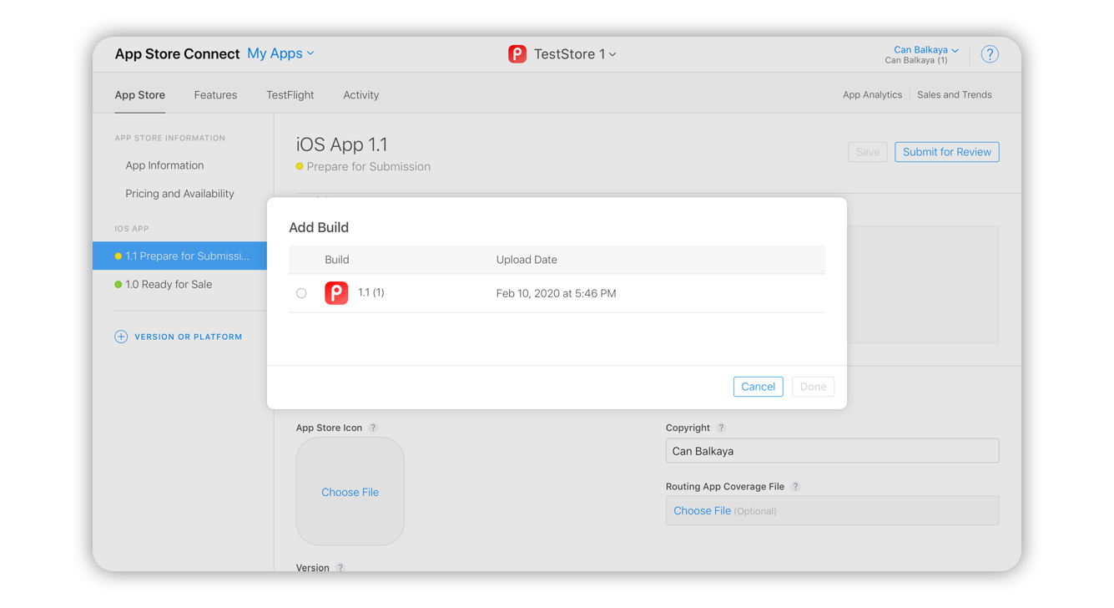Click the Feb 10, 2020 upload date cell
The height and width of the screenshot is (608, 1114).
(x=556, y=293)
